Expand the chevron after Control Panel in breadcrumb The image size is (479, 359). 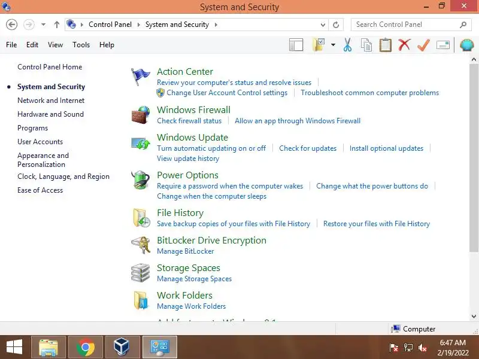138,25
